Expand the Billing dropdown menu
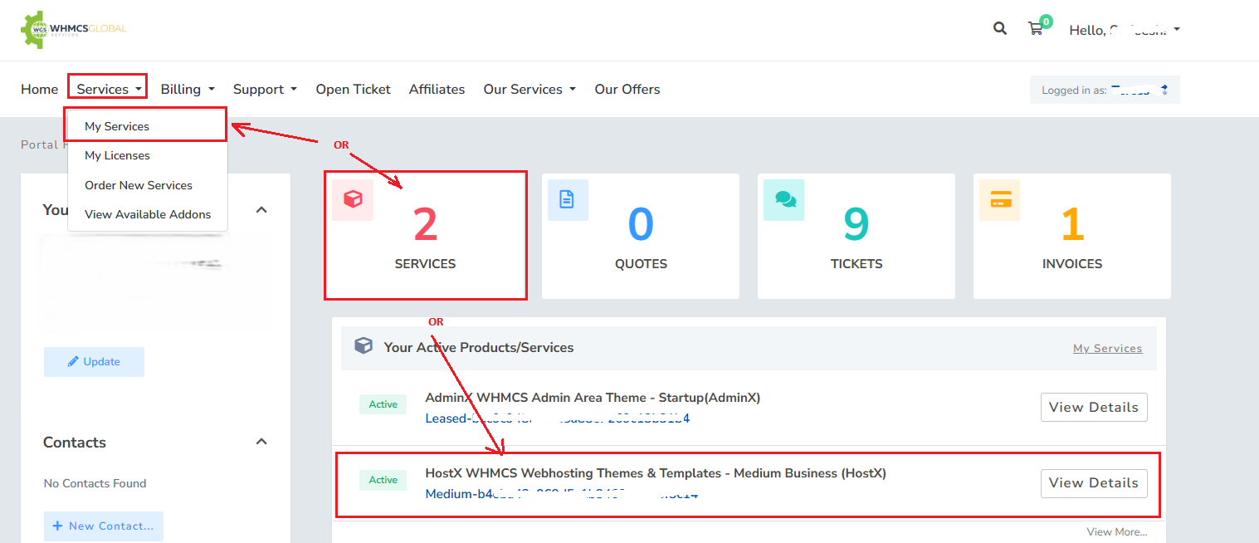The height and width of the screenshot is (543, 1259). coord(188,89)
